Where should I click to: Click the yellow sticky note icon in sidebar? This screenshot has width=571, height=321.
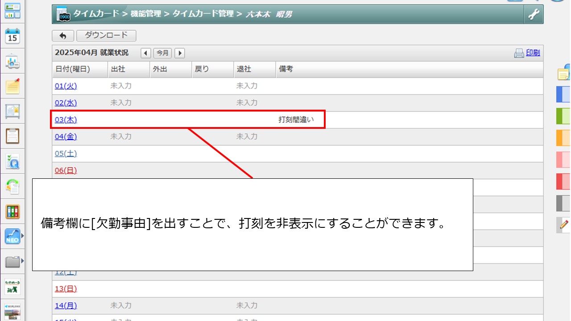click(x=12, y=86)
